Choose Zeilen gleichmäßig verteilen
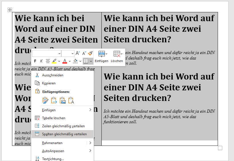The image size is (234, 161). [x=62, y=126]
